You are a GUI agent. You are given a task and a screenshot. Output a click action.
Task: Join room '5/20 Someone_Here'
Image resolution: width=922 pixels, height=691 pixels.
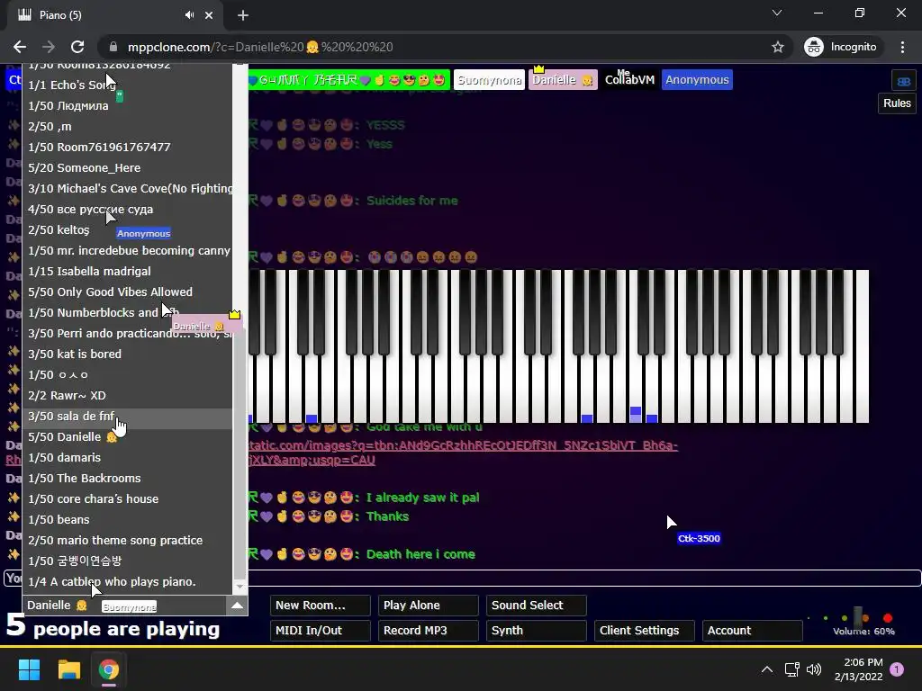pyautogui.click(x=128, y=168)
